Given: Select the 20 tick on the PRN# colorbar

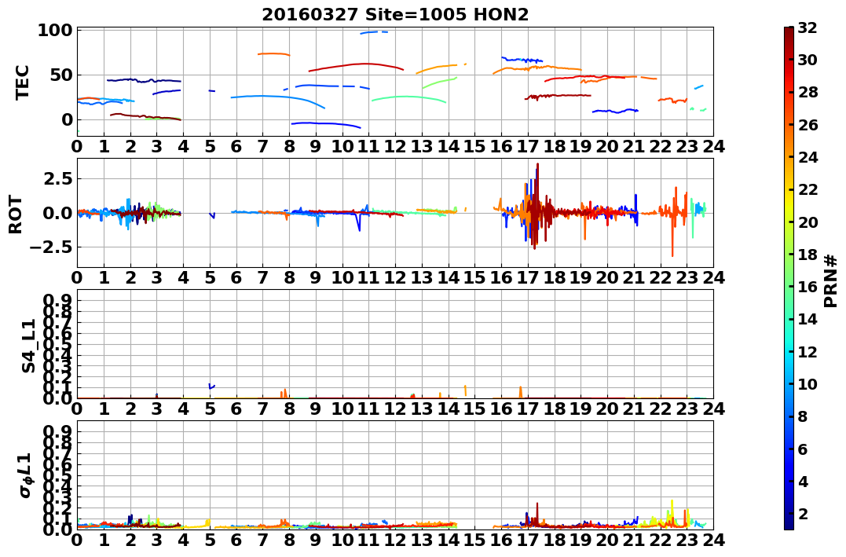Looking at the screenshot, I should (x=808, y=222).
